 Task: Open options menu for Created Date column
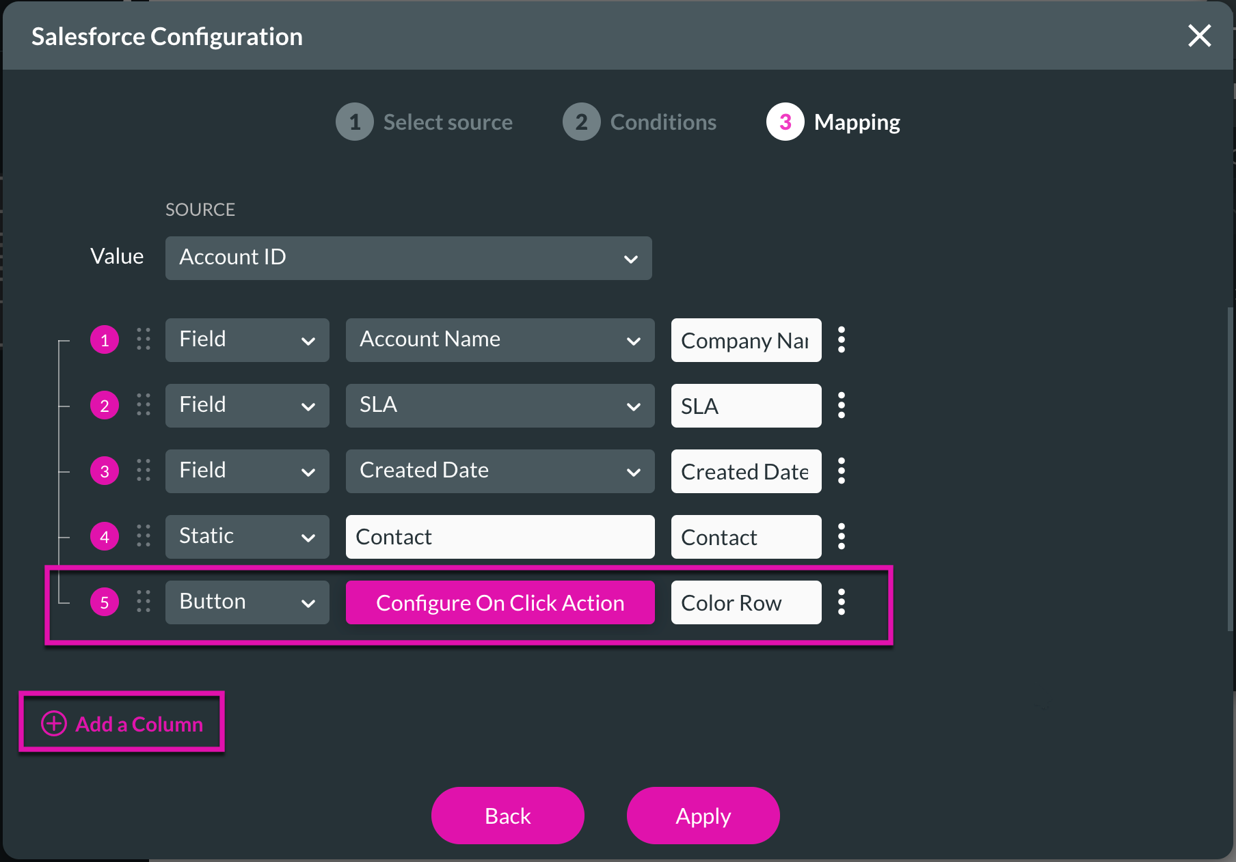coord(842,471)
